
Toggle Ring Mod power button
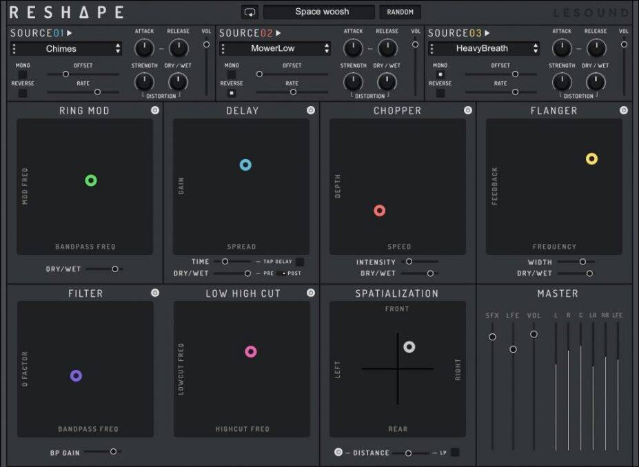[155, 110]
